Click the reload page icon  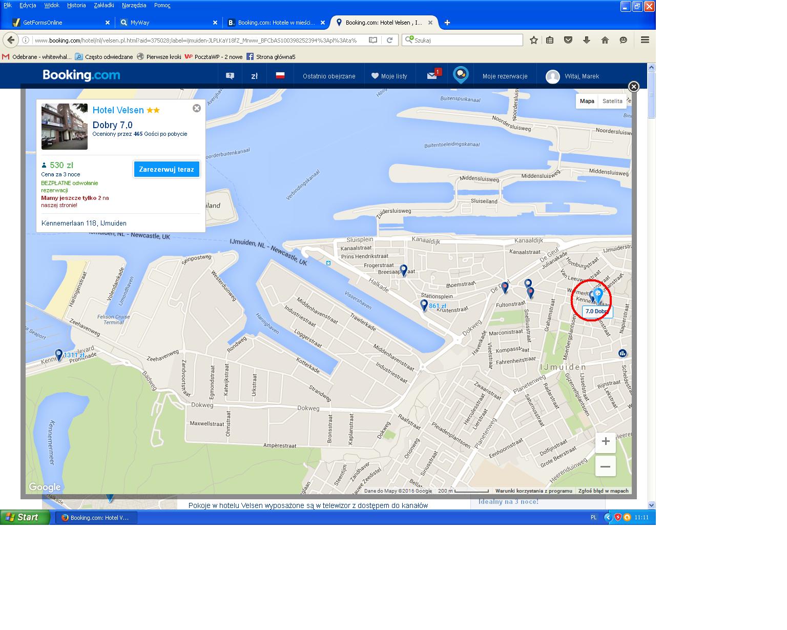pyautogui.click(x=389, y=40)
